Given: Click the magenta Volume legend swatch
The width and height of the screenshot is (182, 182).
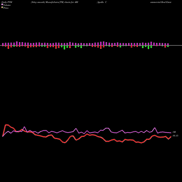Looking at the screenshot, I should [x=2, y=4].
